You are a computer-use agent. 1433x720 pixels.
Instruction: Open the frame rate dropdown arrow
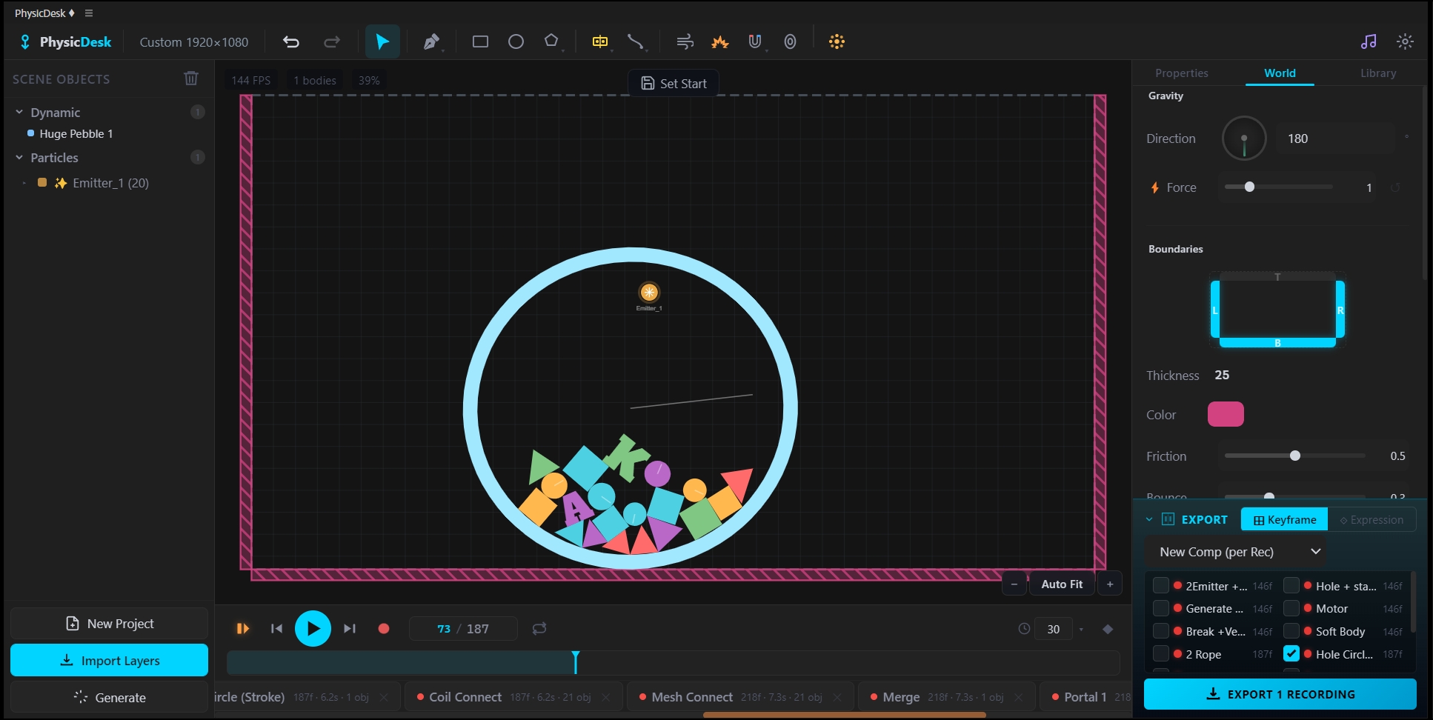click(x=1081, y=629)
